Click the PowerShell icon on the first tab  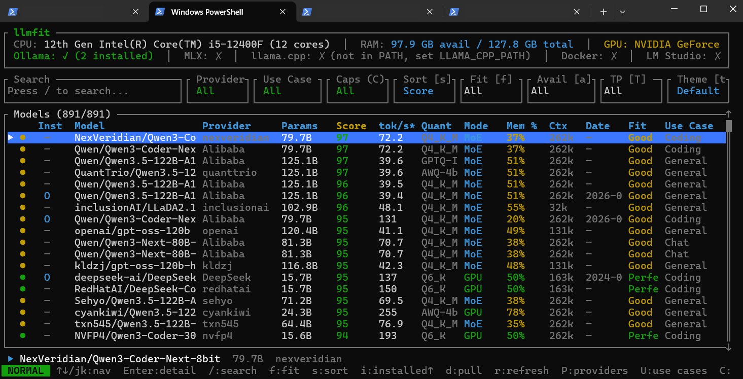14,12
